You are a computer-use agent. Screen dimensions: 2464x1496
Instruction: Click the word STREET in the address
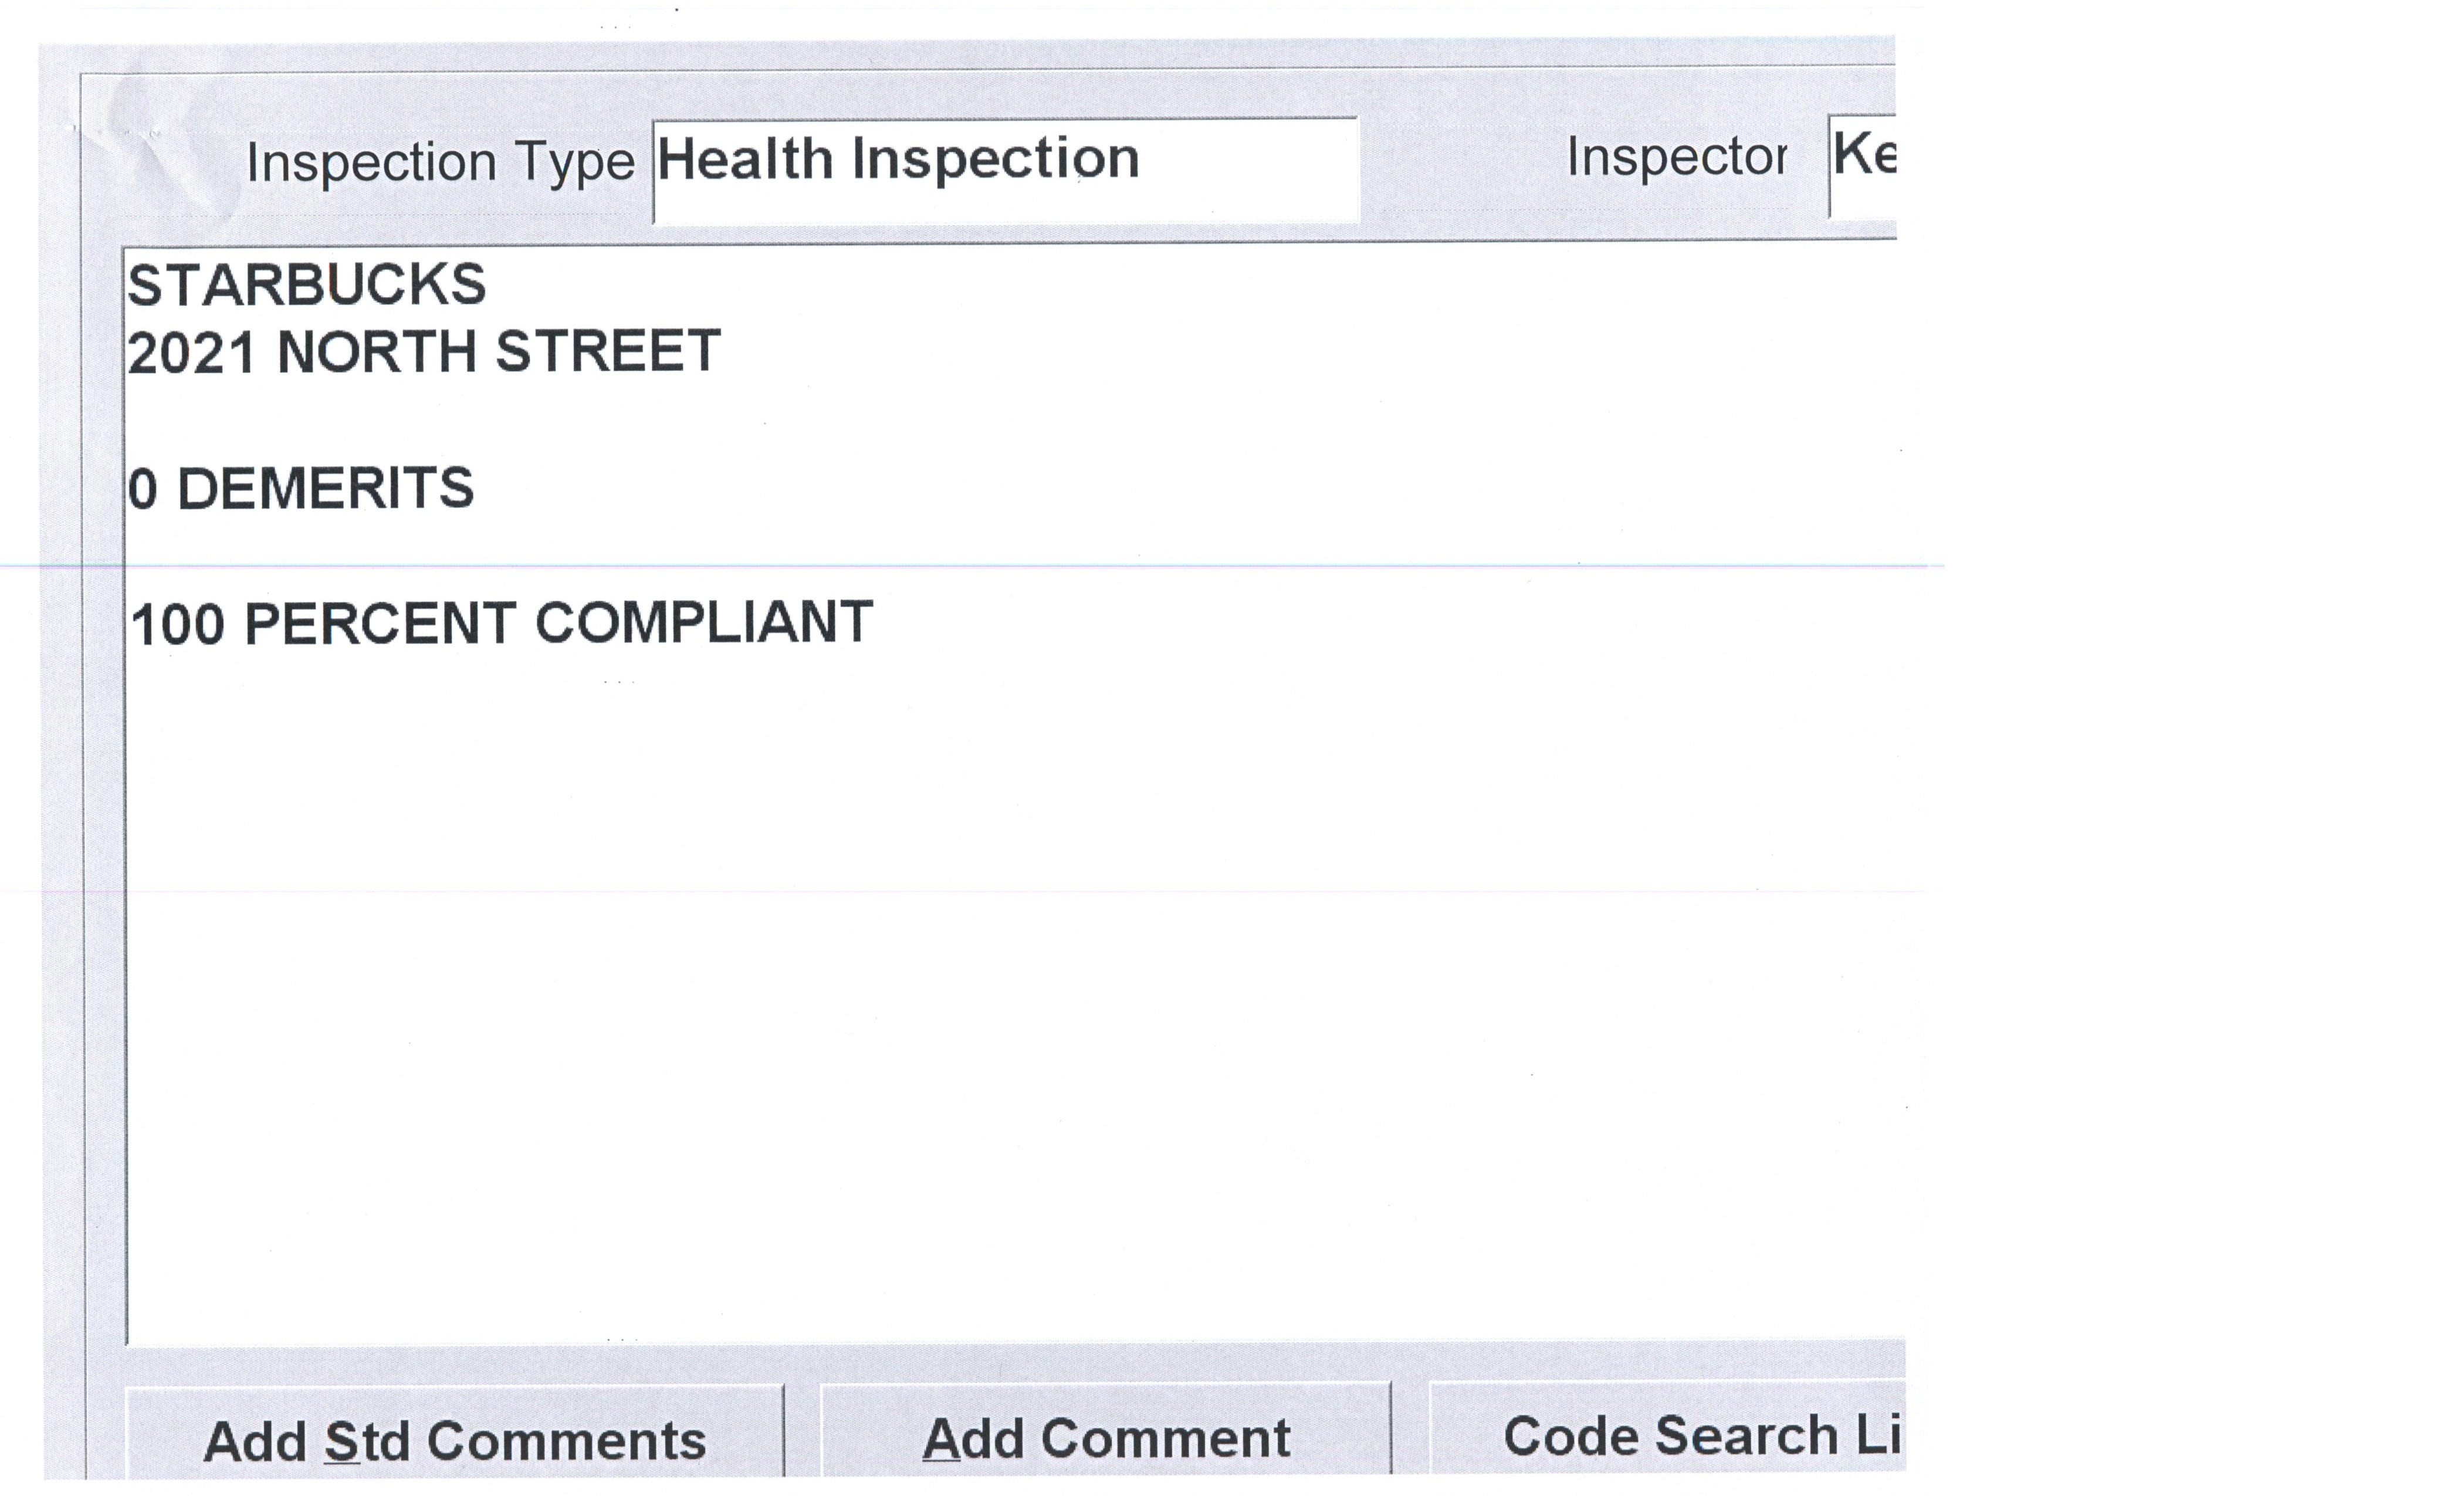607,352
